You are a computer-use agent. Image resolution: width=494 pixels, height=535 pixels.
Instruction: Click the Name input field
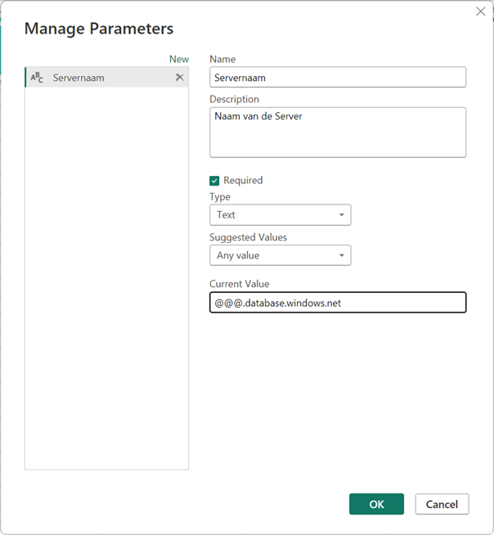[x=338, y=77]
